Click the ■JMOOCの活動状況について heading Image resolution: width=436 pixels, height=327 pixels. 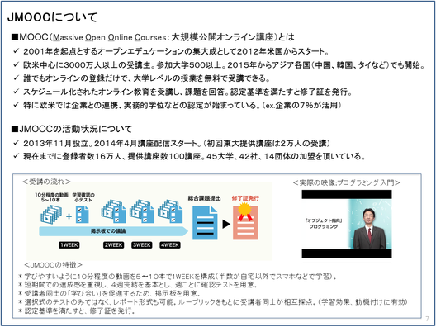coord(72,129)
